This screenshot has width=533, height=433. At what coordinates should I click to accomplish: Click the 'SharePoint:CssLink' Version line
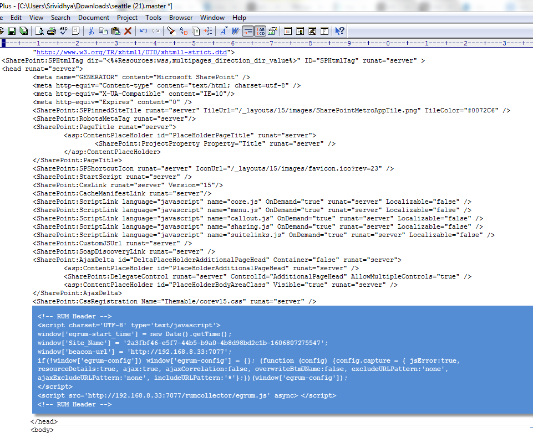(x=128, y=185)
